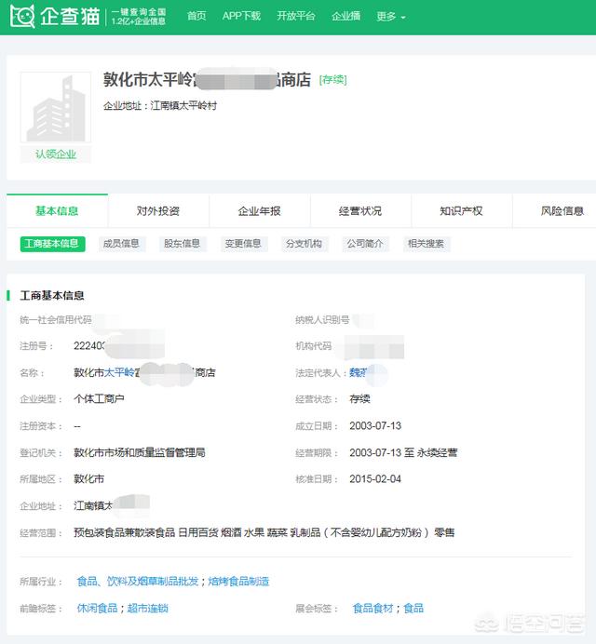This screenshot has width=596, height=644.
Task: Open the 食品食材 exhibition tag
Action: 372,609
